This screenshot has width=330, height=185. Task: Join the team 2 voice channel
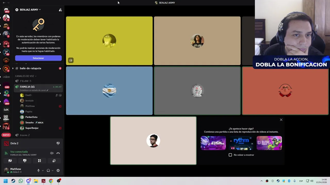click(38, 135)
